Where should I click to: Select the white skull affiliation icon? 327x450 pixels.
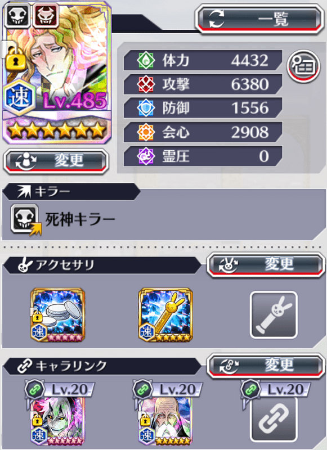point(17,16)
